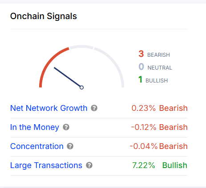Viewport: 206px width, 188px height.
Task: Click the gauge needle pivot circle
Action: tap(81, 87)
